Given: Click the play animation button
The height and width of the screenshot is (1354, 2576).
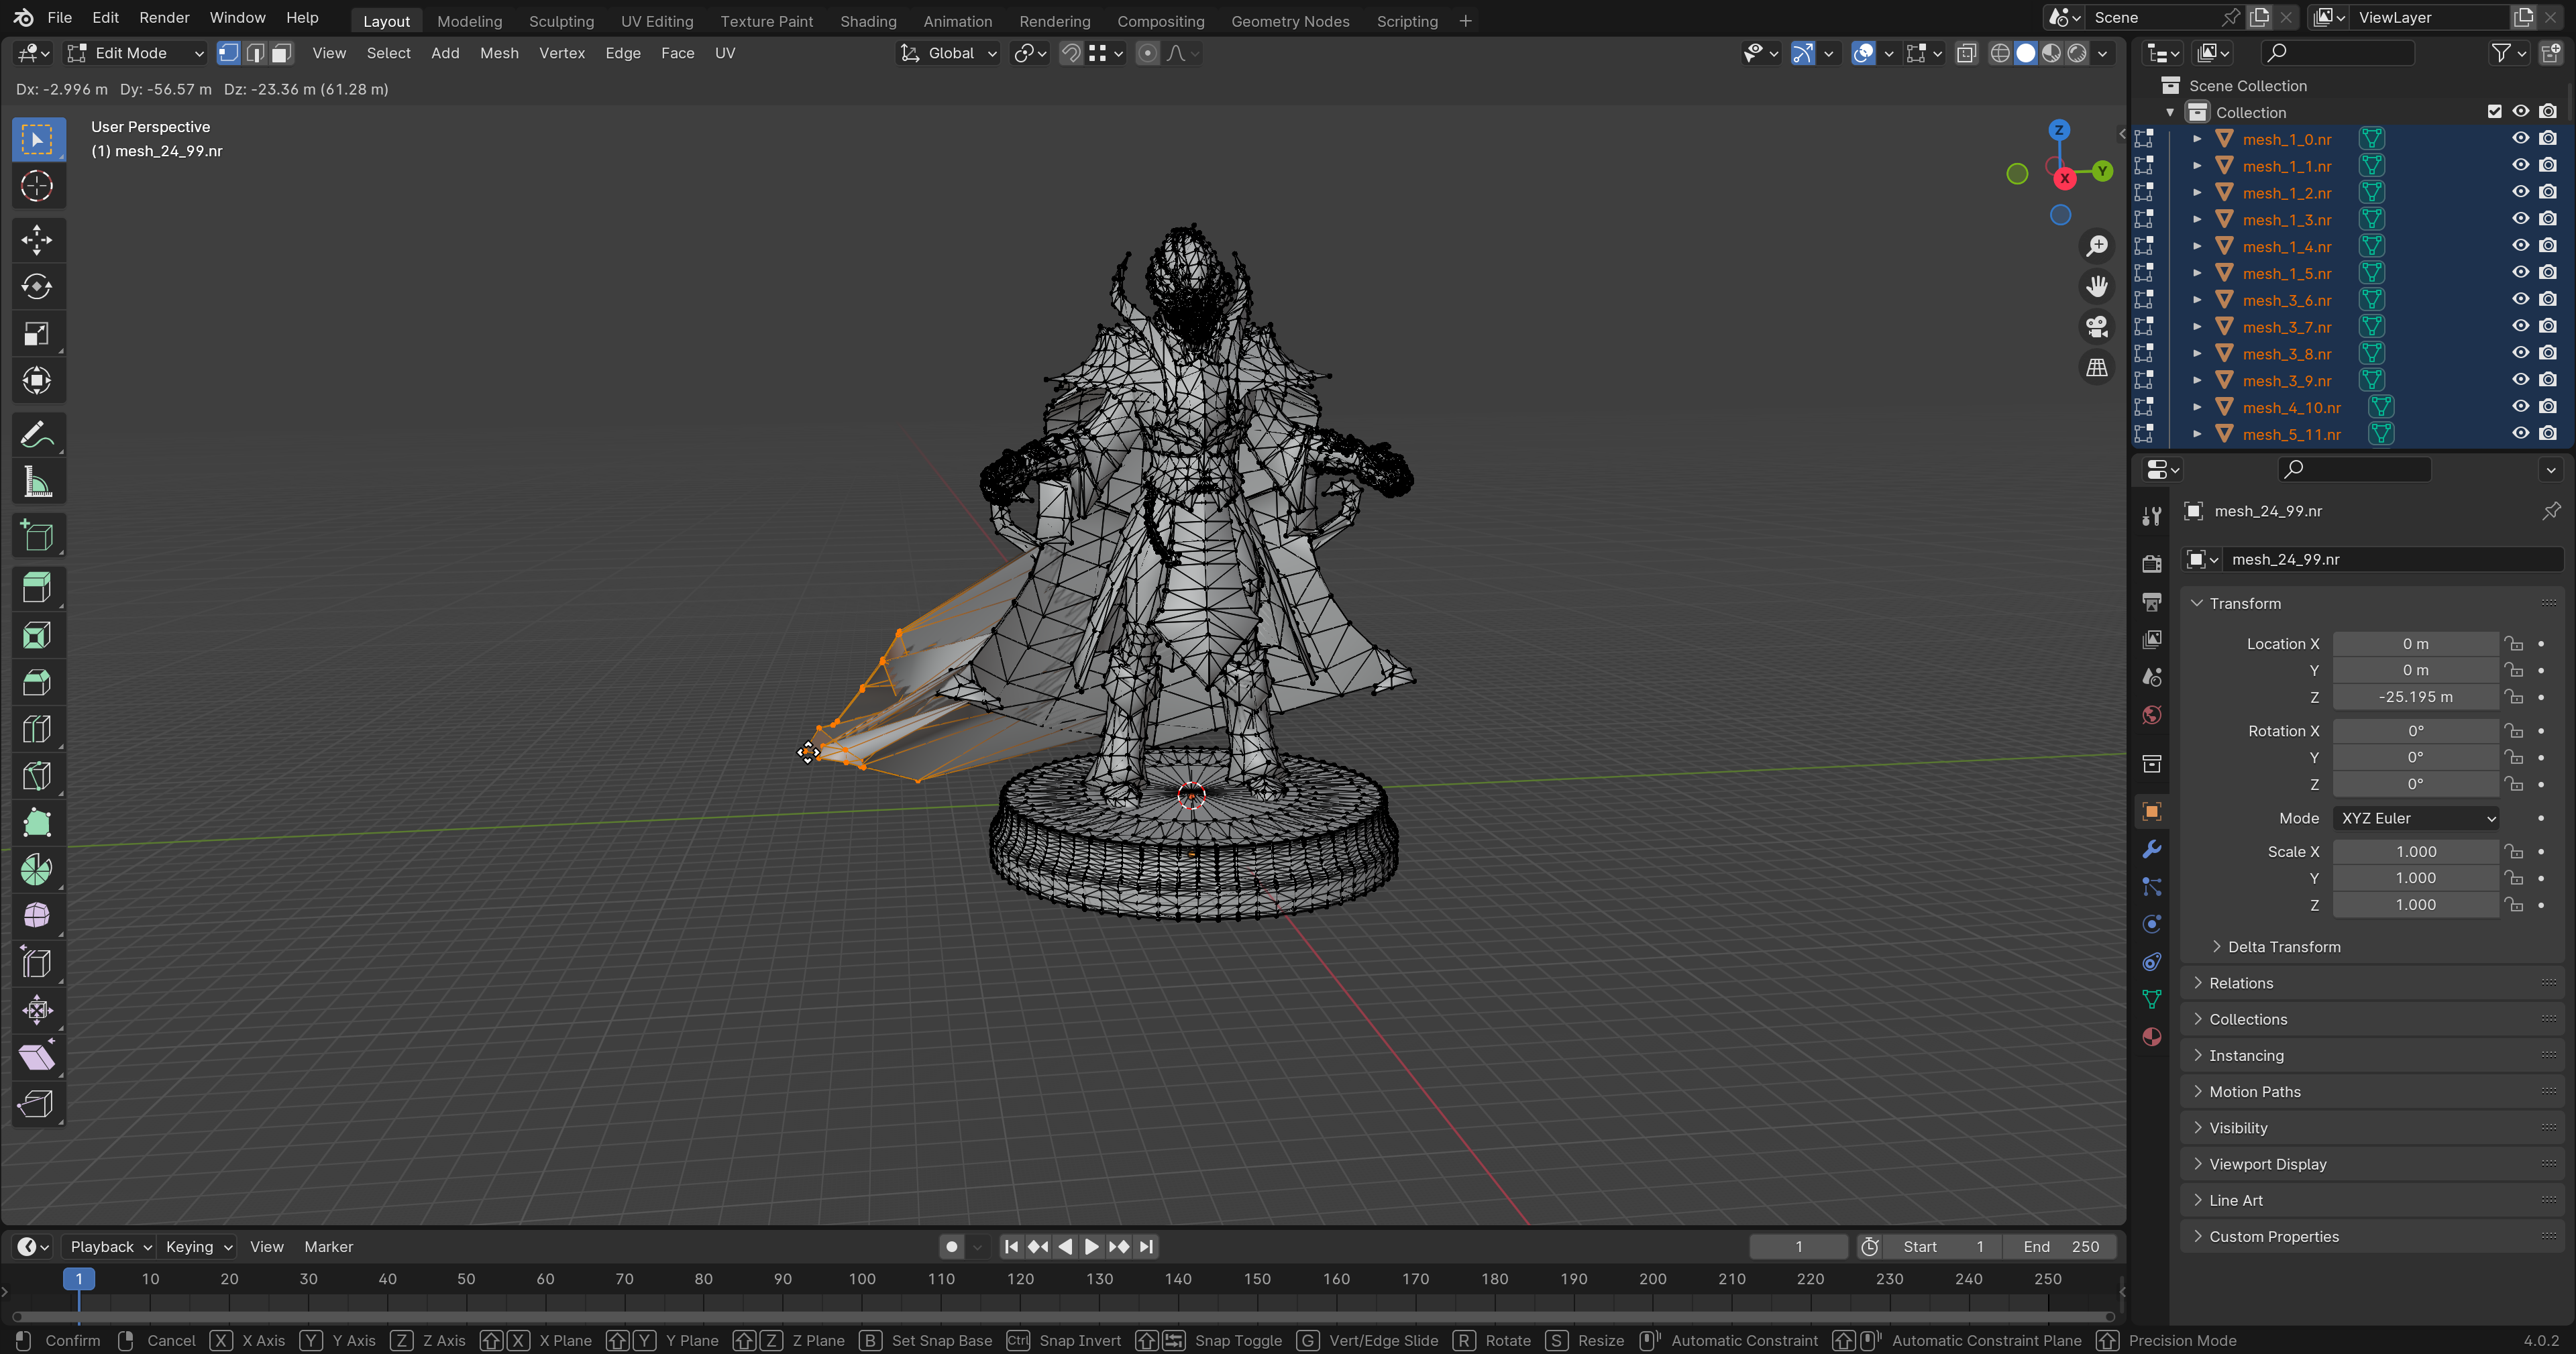Looking at the screenshot, I should coord(1091,1246).
